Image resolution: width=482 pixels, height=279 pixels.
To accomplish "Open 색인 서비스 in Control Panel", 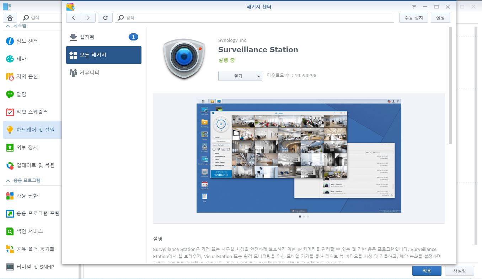I will tap(32, 231).
